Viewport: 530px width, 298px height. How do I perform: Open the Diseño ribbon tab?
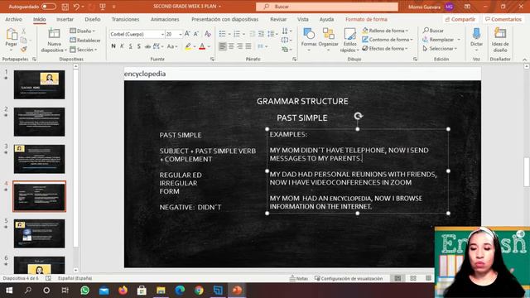pyautogui.click(x=92, y=20)
